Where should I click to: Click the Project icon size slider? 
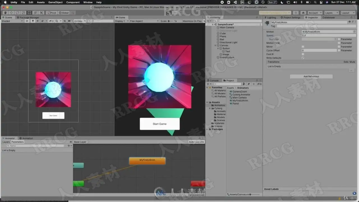point(254,194)
